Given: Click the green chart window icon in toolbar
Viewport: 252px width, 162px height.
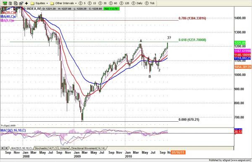Looking at the screenshot, I should tap(5, 3).
